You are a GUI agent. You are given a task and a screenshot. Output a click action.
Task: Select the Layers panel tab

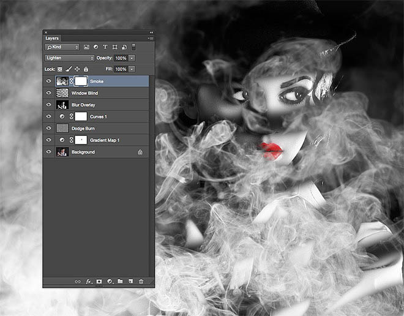[52, 39]
